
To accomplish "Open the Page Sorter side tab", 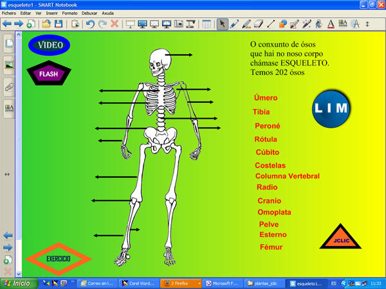I will [9, 44].
